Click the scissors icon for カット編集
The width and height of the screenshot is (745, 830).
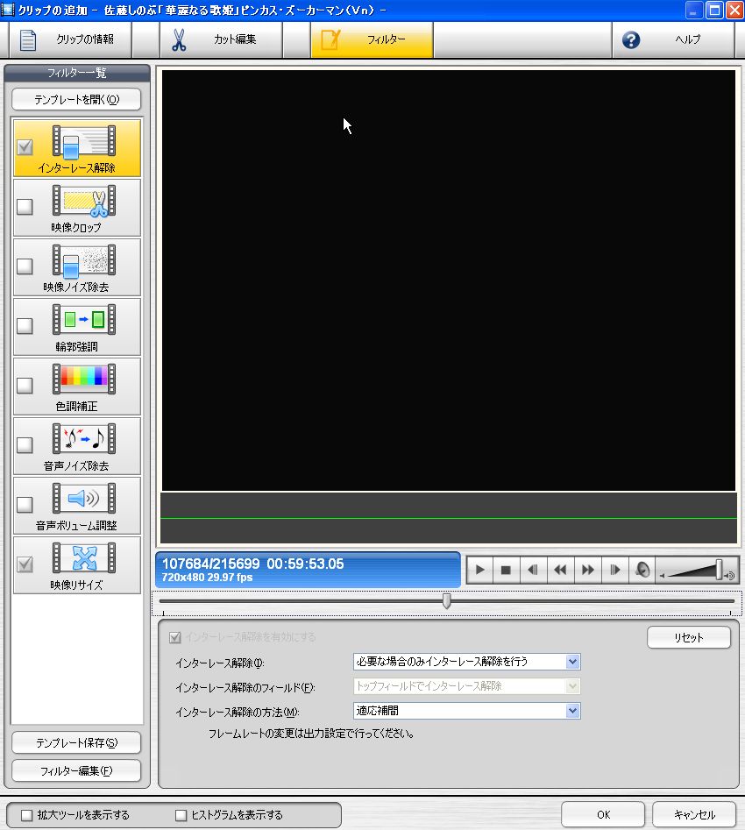coord(179,39)
